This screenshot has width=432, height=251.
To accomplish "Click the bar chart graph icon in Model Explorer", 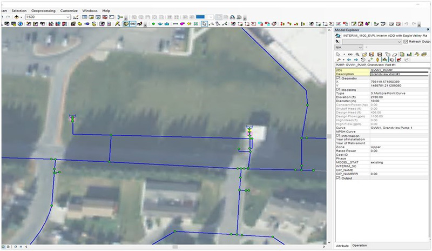I will [x=409, y=55].
